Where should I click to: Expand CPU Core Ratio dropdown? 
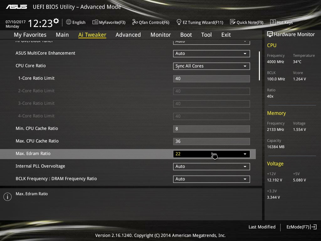click(x=212, y=66)
